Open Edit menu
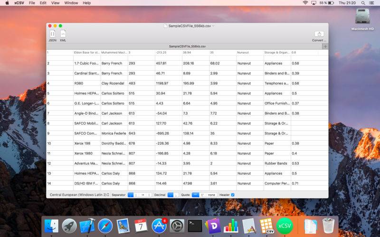 [43, 3]
